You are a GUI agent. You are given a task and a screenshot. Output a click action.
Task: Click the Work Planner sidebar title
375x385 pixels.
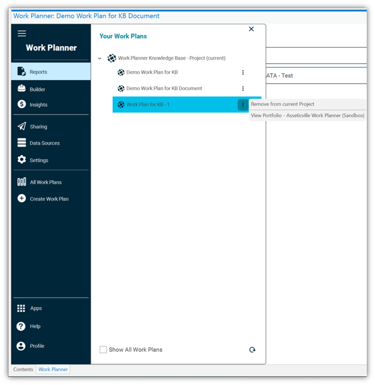click(51, 48)
